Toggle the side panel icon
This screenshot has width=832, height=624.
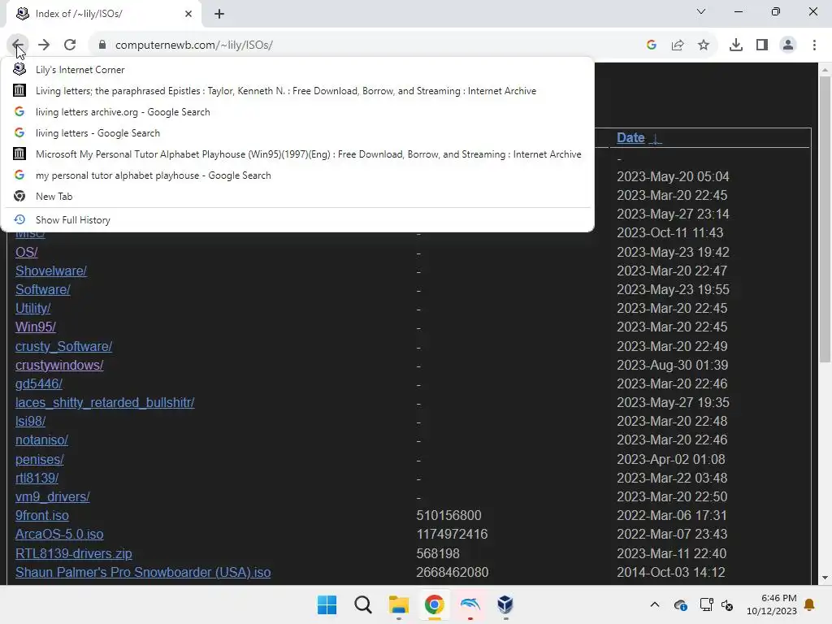(x=762, y=45)
